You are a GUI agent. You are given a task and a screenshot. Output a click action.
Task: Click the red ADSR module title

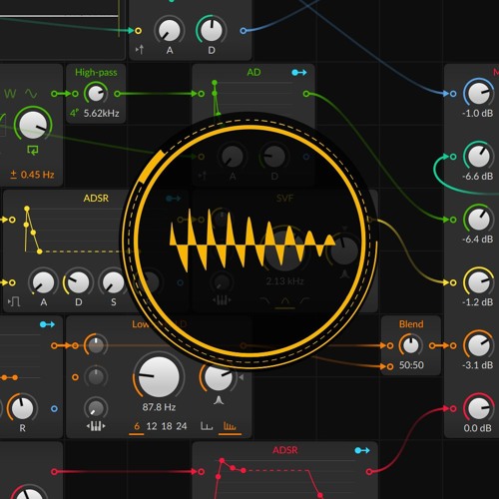285,450
